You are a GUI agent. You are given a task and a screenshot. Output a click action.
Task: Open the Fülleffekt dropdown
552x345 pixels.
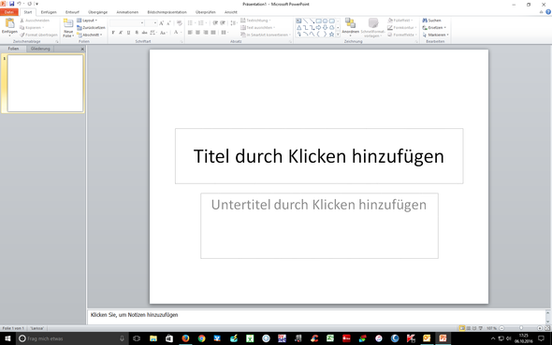400,21
